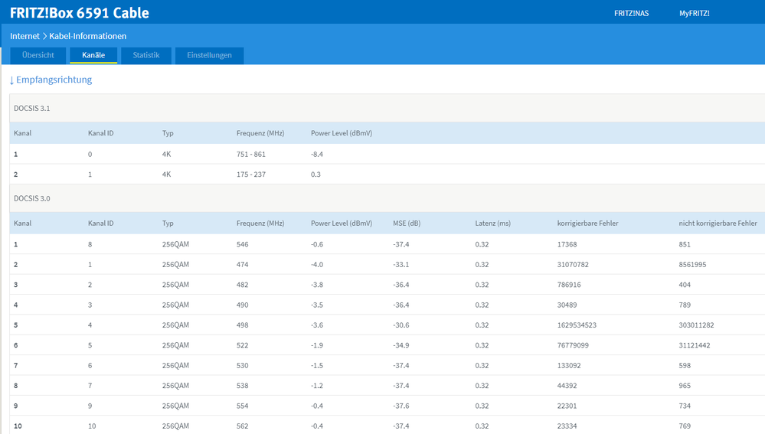Select the Kanäle tab
The height and width of the screenshot is (434, 765).
tap(93, 55)
